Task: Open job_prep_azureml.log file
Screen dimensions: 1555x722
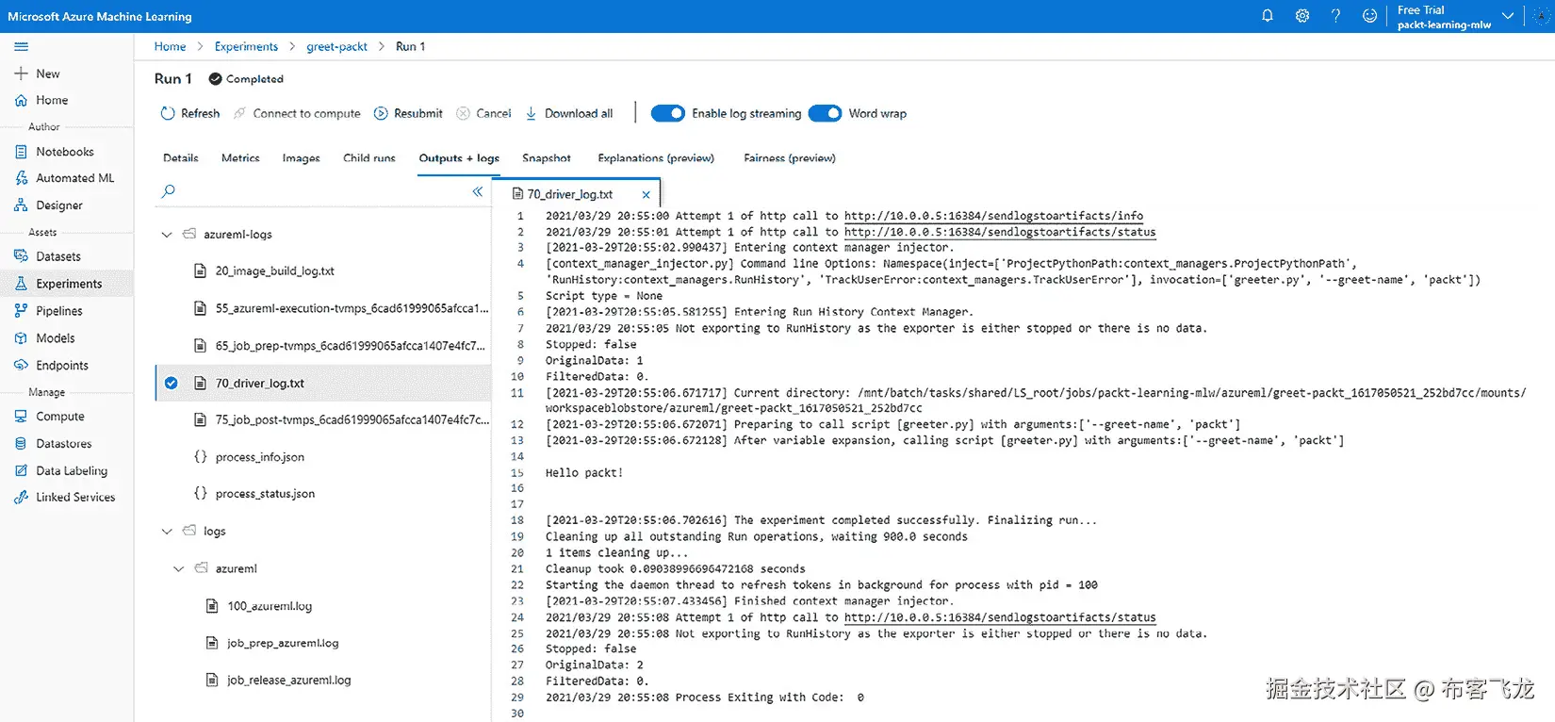Action: tap(282, 644)
